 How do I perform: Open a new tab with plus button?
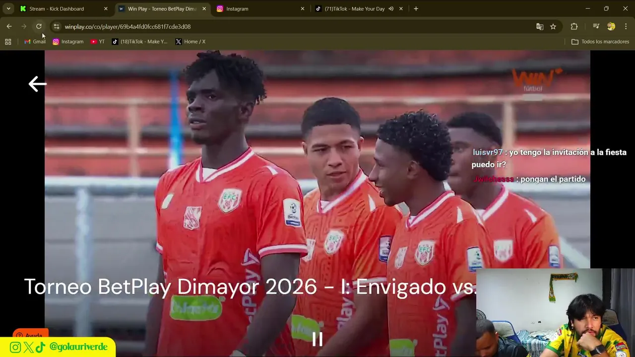tap(416, 8)
